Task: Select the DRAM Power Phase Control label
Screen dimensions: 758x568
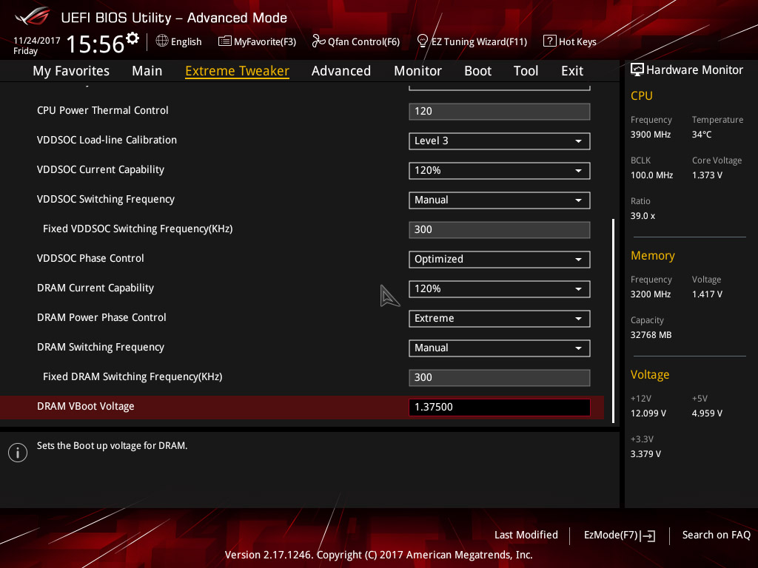Action: point(101,317)
